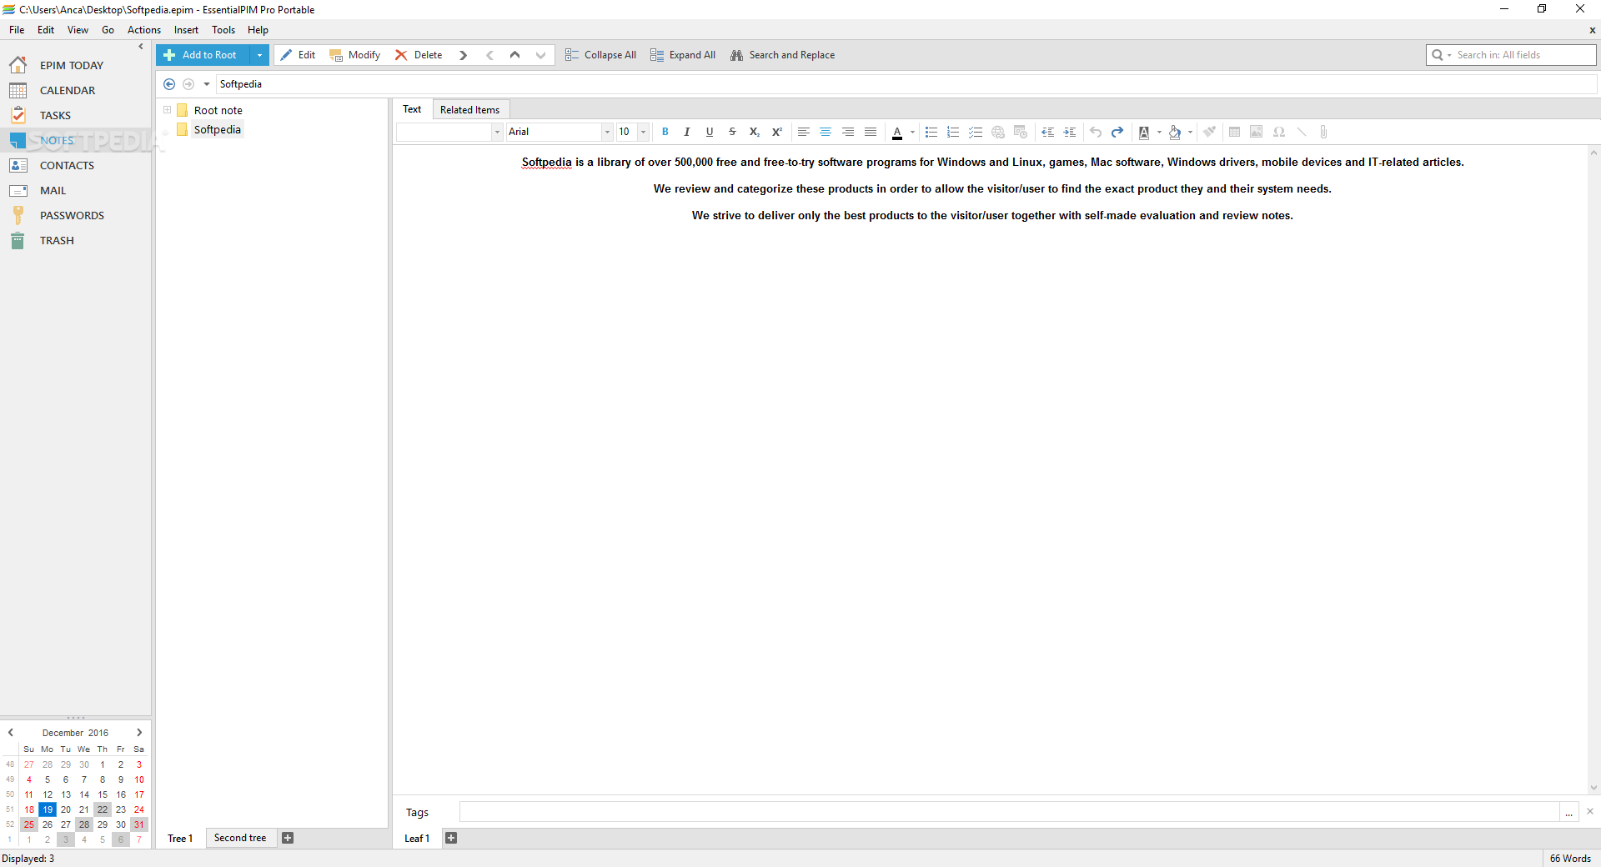
Task: Insert a table
Action: [x=1235, y=132]
